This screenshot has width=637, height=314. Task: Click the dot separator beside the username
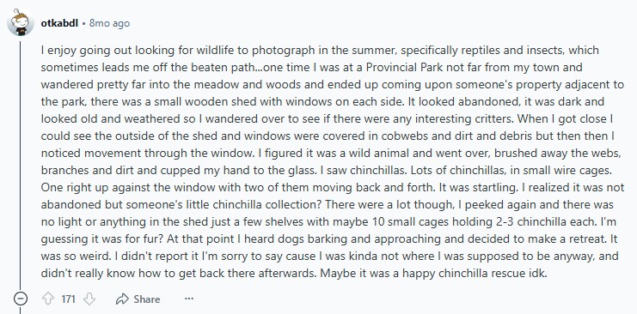(83, 23)
